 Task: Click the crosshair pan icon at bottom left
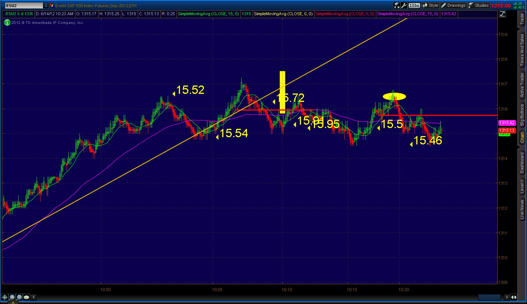5,297
